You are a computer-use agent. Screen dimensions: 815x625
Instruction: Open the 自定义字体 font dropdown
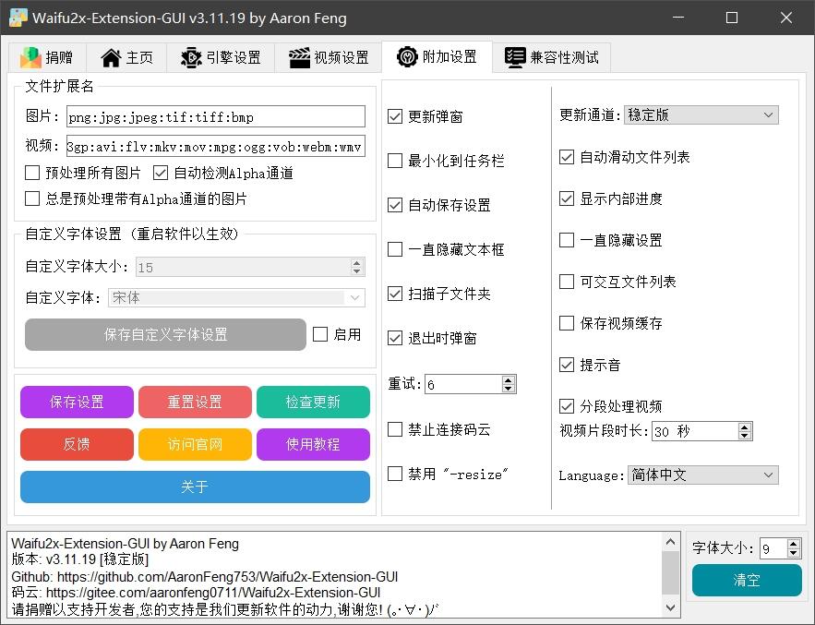[237, 298]
